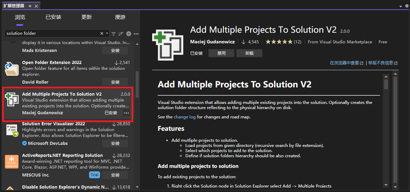Click the large extension logo in details pane
Viewport: 410px width, 192px height.
tap(168, 45)
